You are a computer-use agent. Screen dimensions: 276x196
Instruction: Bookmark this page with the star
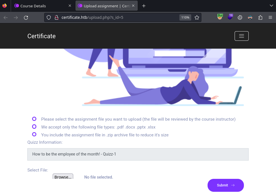[x=197, y=17]
